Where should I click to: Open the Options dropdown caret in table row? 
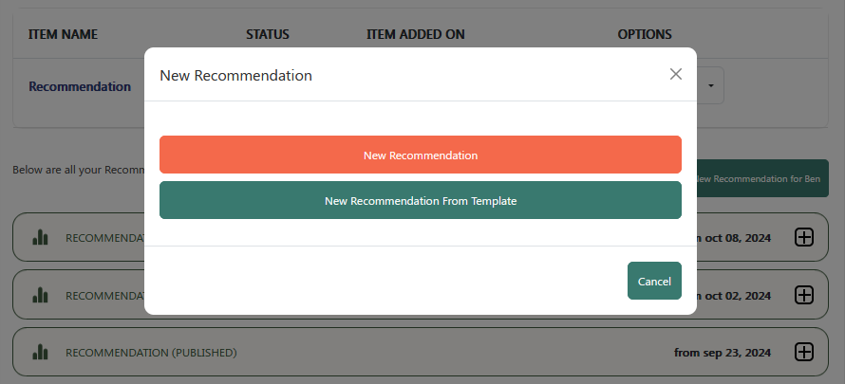pos(712,85)
